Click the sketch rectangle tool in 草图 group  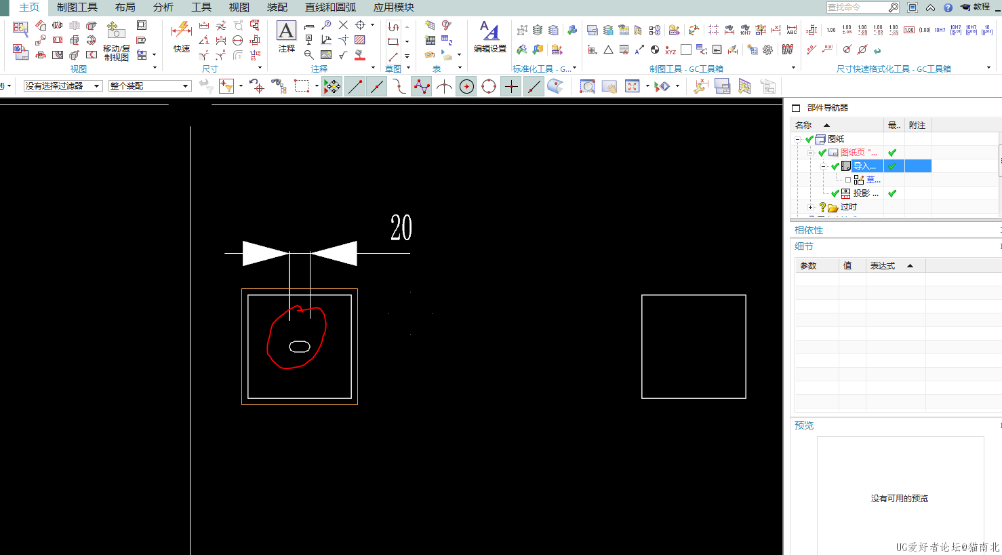coord(393,41)
